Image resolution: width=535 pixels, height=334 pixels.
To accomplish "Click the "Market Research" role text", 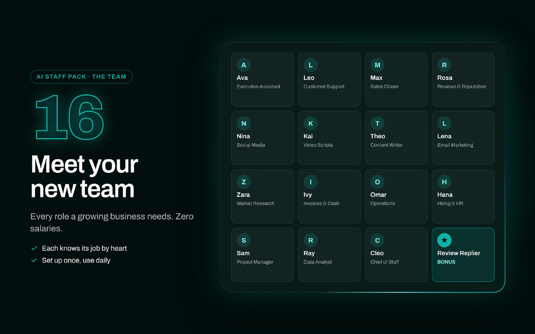I will (x=255, y=203).
